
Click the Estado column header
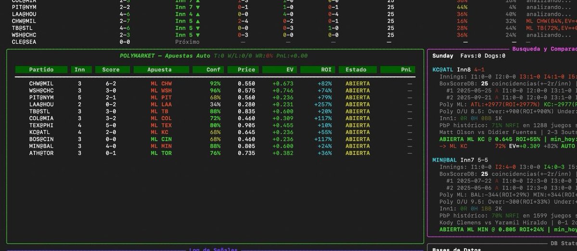coord(358,69)
